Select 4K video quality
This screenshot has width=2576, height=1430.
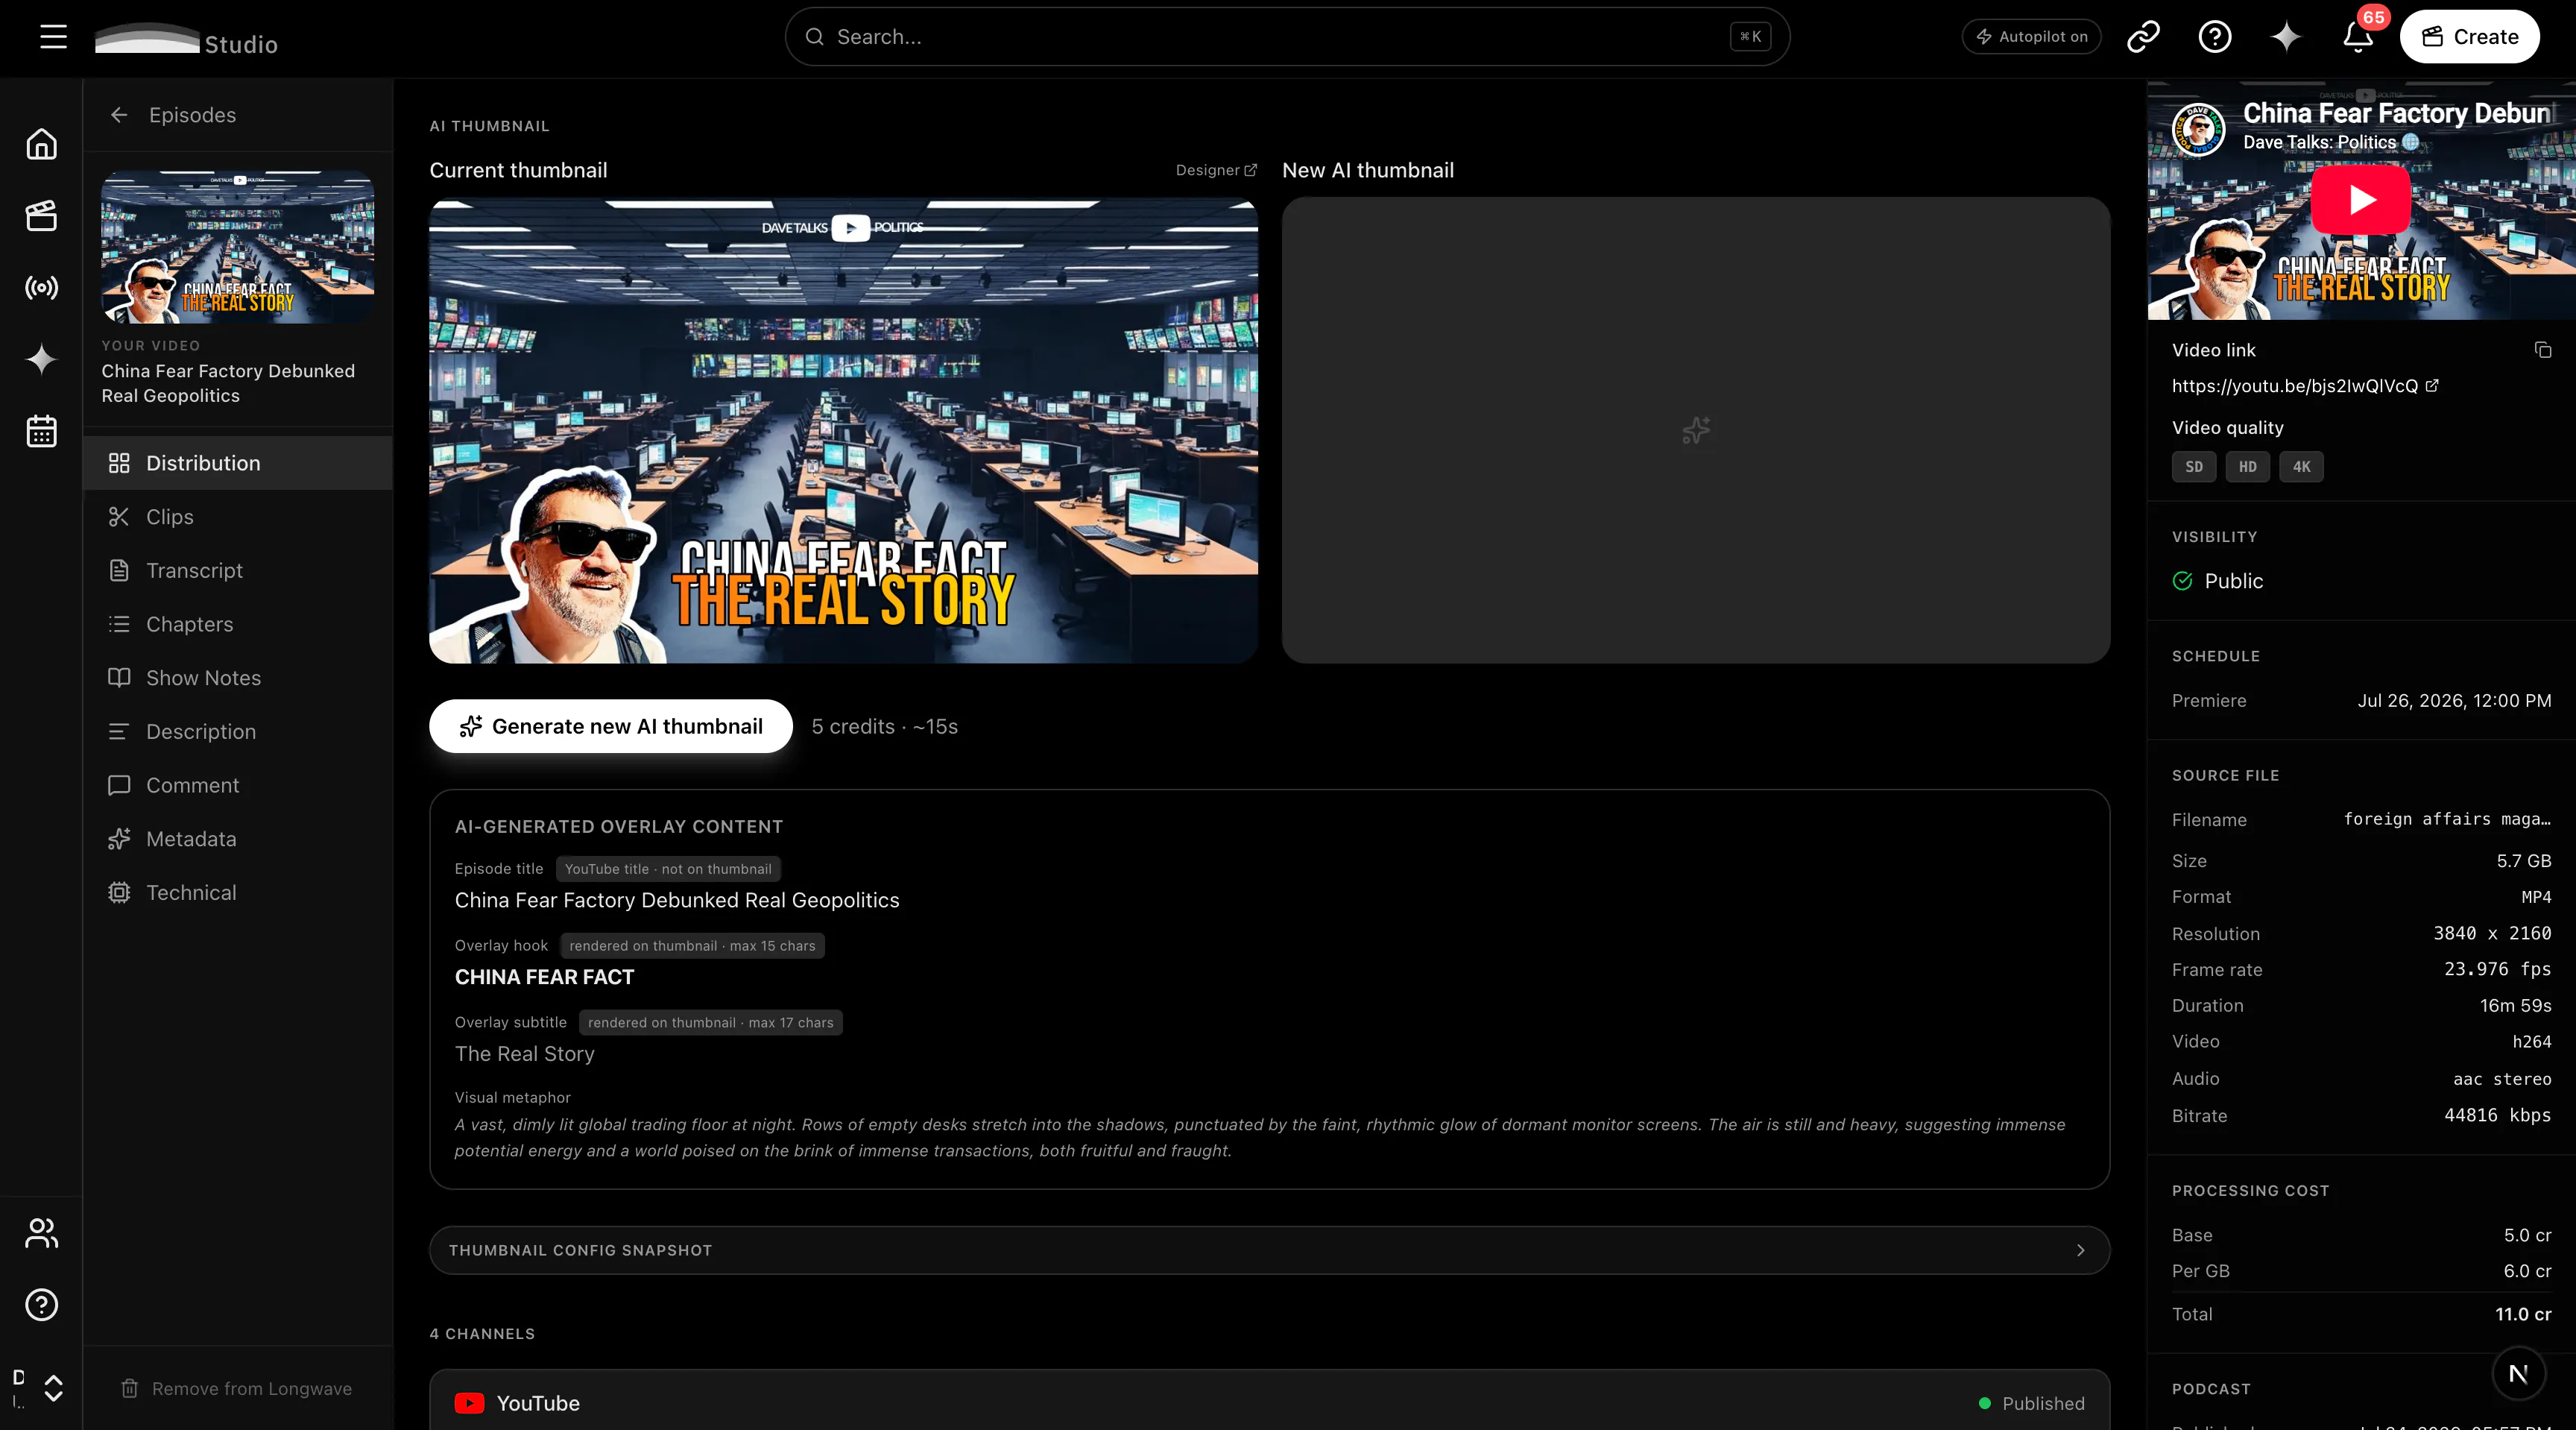click(x=2301, y=467)
